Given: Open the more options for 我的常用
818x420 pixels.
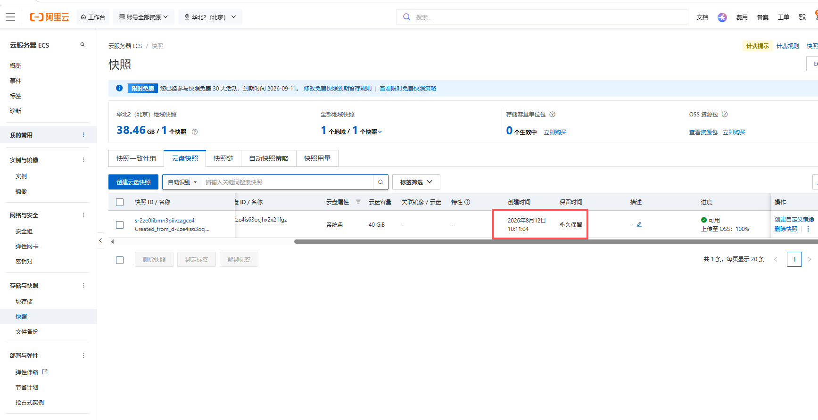Looking at the screenshot, I should coord(83,135).
